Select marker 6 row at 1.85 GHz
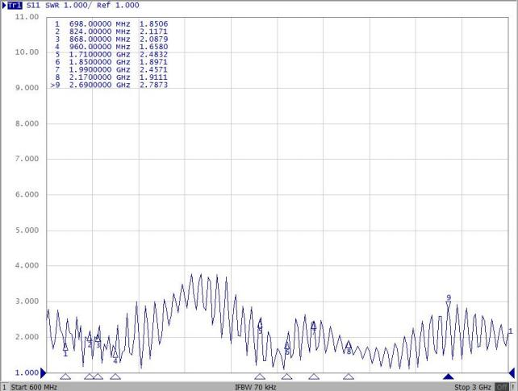 pos(111,62)
